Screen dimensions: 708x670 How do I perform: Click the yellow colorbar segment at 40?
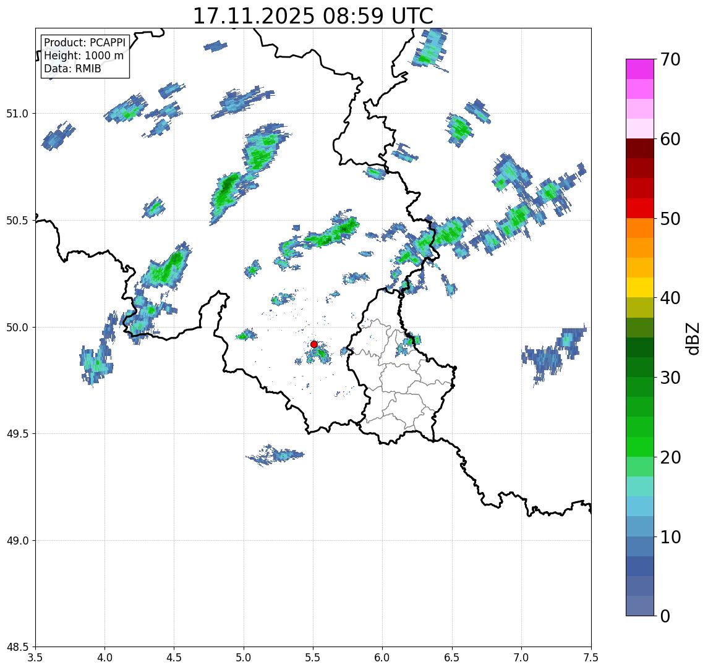click(x=640, y=287)
